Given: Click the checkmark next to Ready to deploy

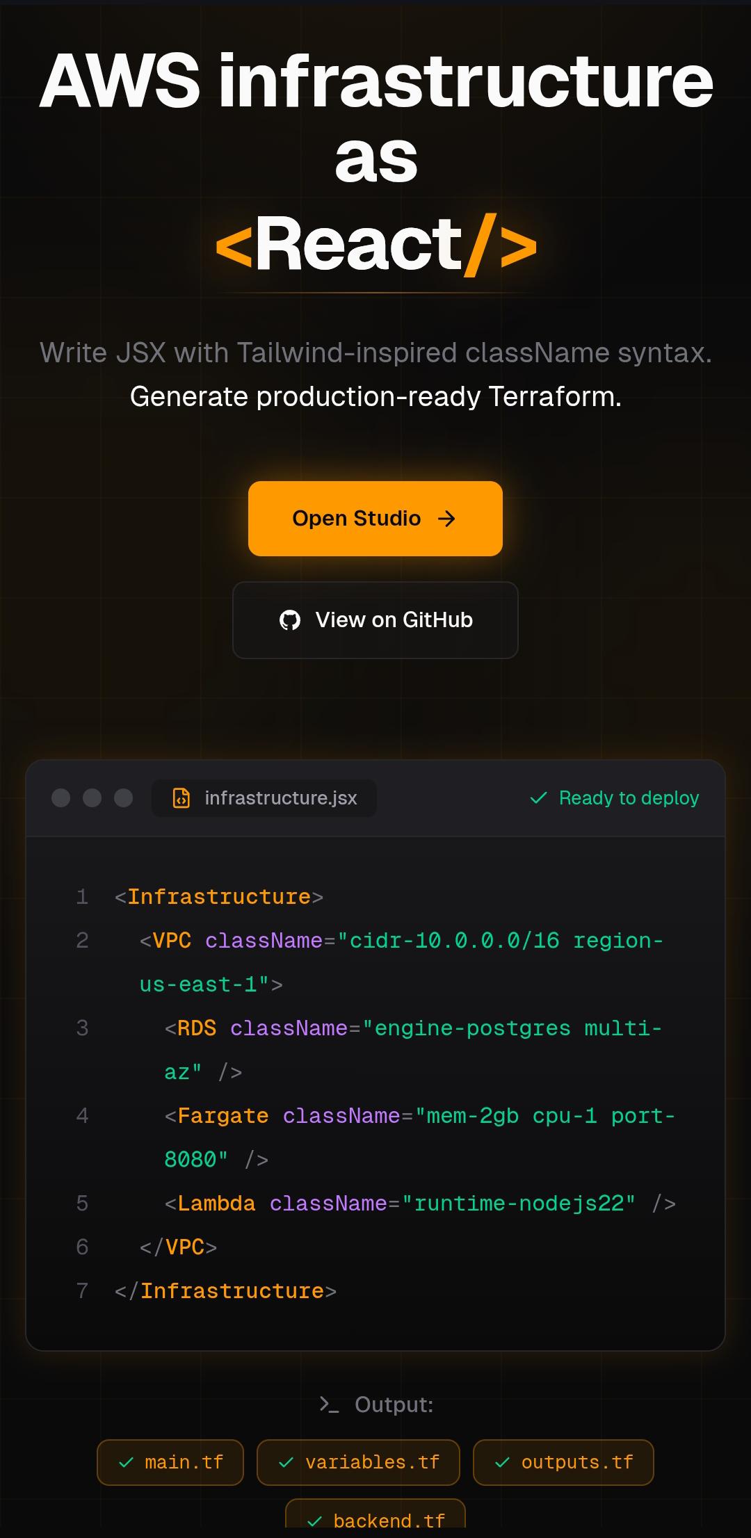Looking at the screenshot, I should [538, 798].
